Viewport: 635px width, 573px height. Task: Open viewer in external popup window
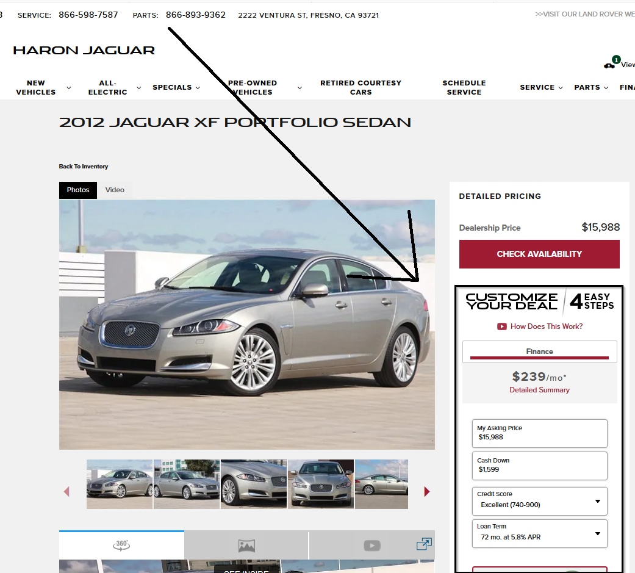[x=424, y=544]
